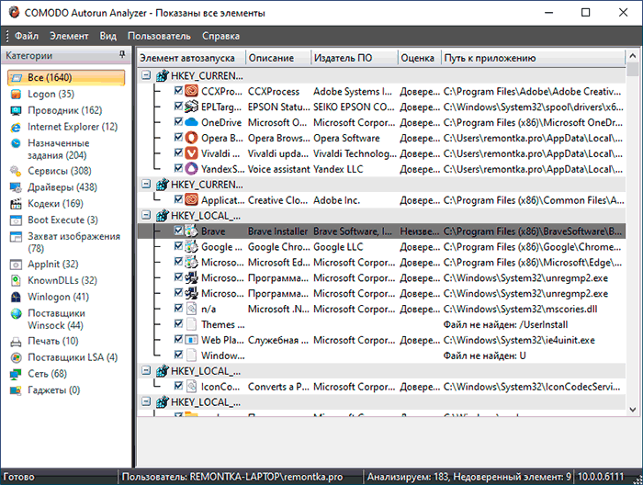Image resolution: width=643 pixels, height=485 pixels.
Task: Collapse the HKEY_LOCAL_ group containing IconCo
Action: pyautogui.click(x=146, y=370)
